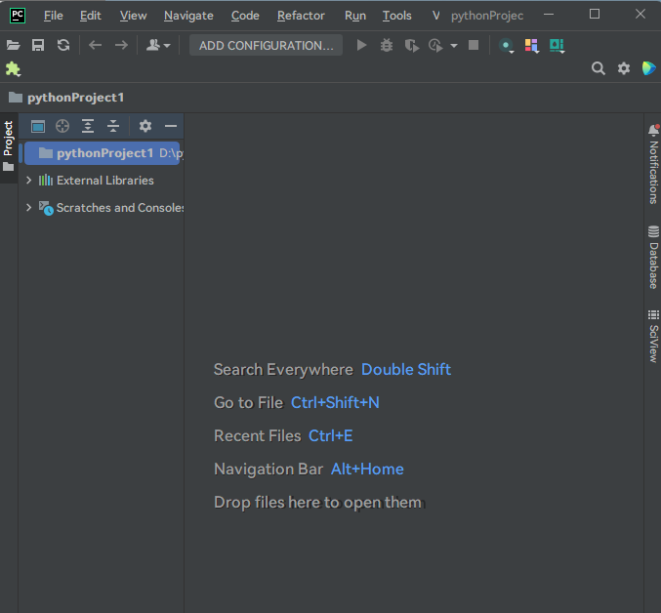Screen dimensions: 661x613
Task: Click the Collapse All icon in Project panel
Action: pos(113,126)
